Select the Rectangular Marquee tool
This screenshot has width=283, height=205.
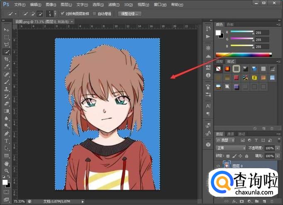[6, 37]
